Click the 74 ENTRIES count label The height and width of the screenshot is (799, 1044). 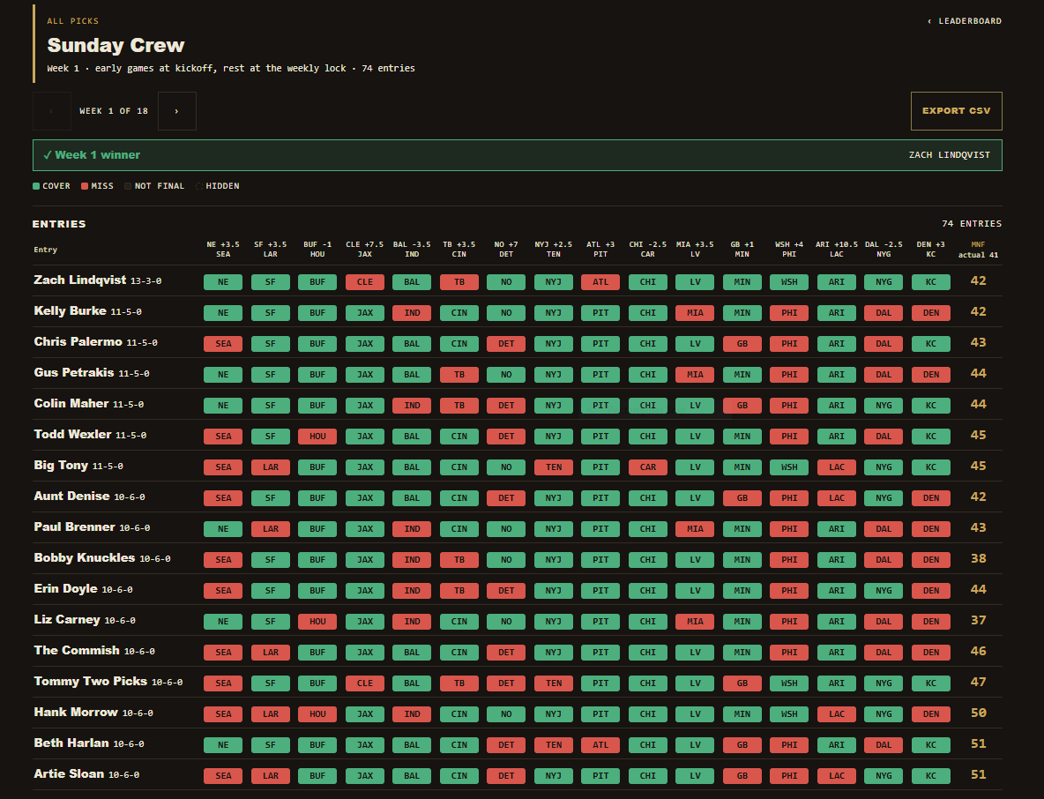(x=972, y=224)
